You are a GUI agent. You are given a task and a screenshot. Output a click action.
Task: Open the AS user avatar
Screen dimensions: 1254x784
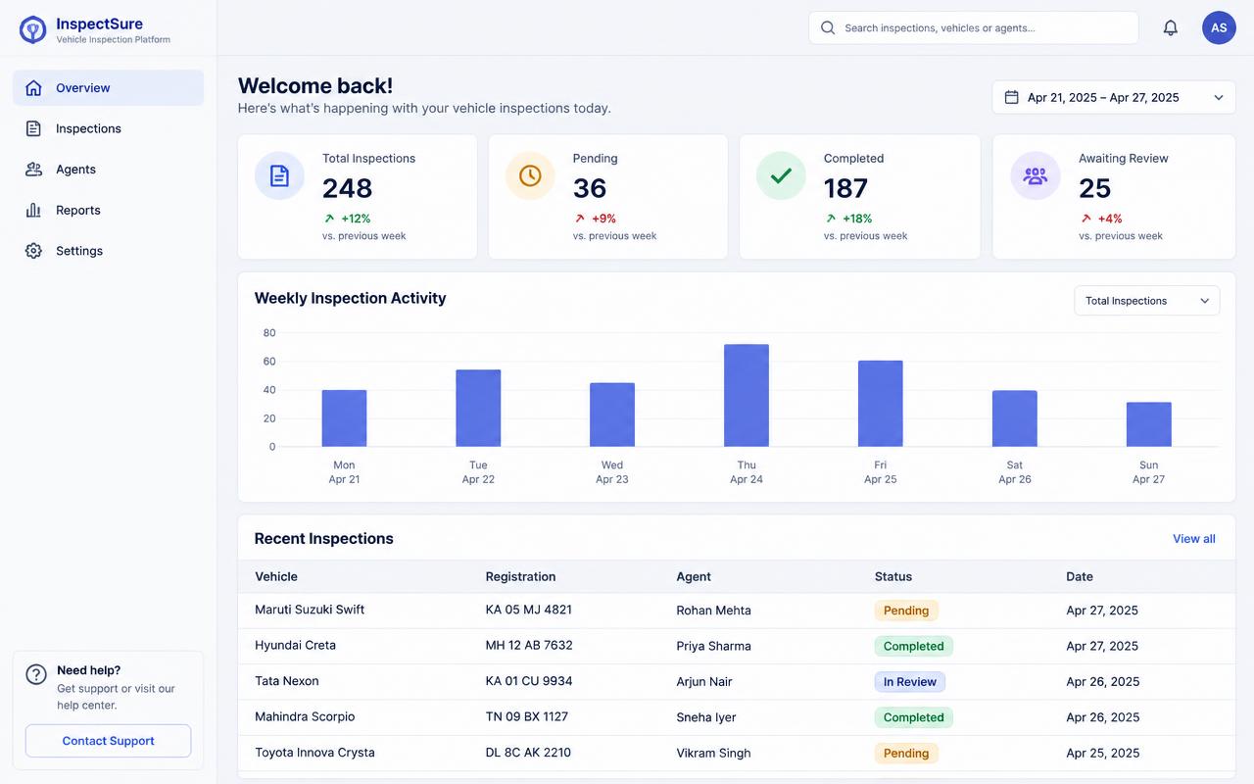[x=1219, y=27]
